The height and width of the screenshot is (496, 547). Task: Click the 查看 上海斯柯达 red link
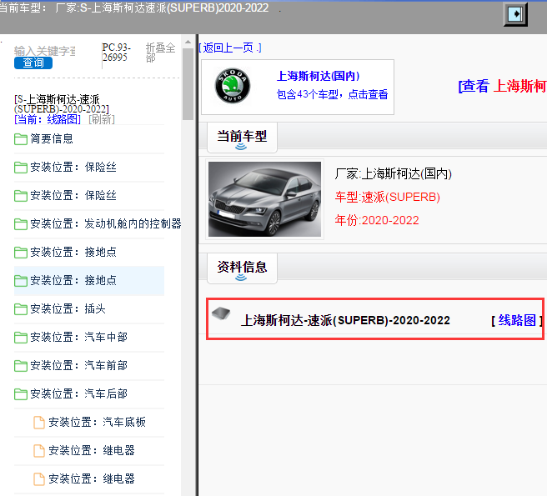point(502,86)
